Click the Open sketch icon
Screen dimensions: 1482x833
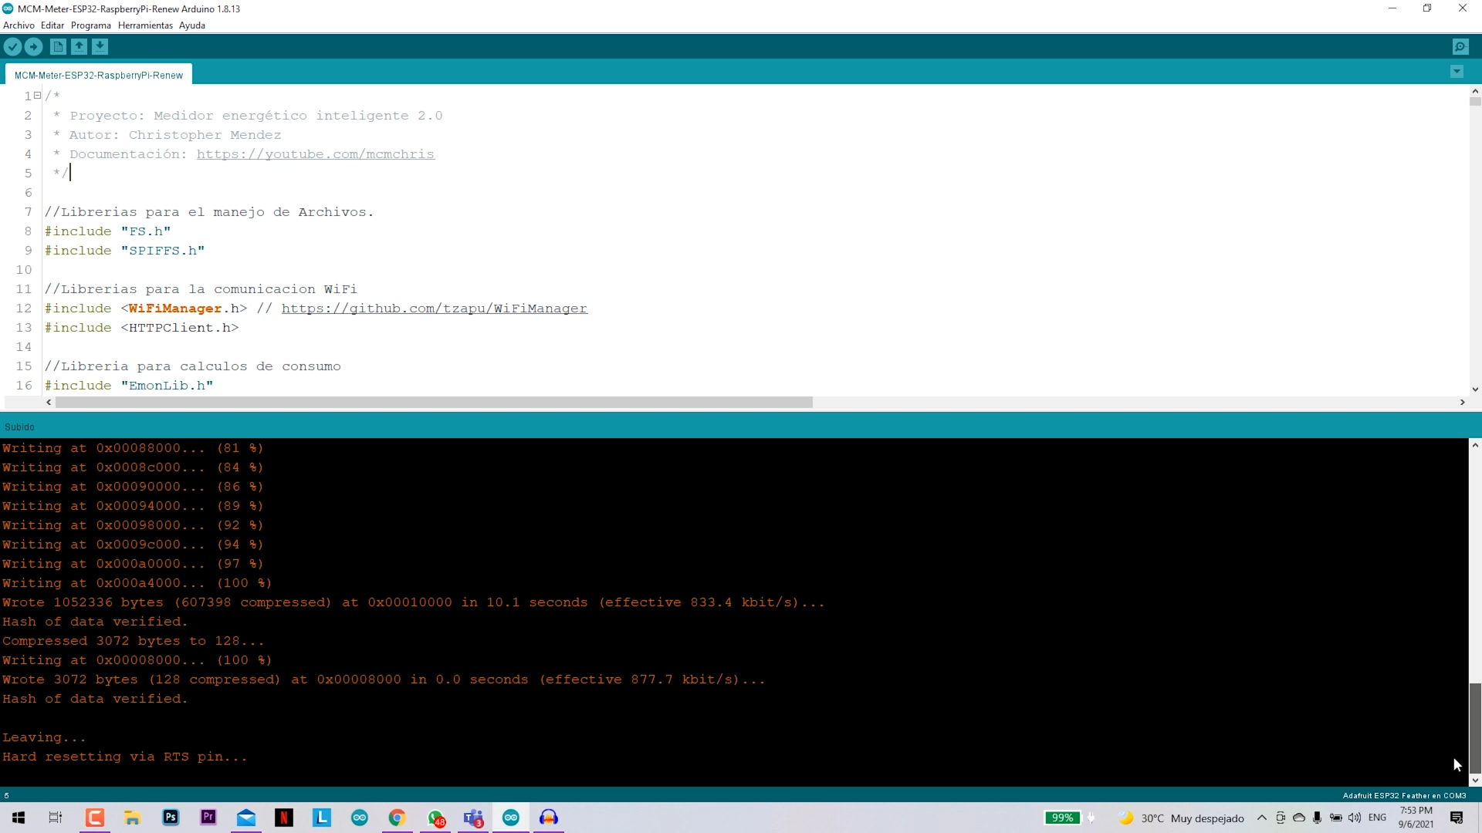tap(79, 47)
